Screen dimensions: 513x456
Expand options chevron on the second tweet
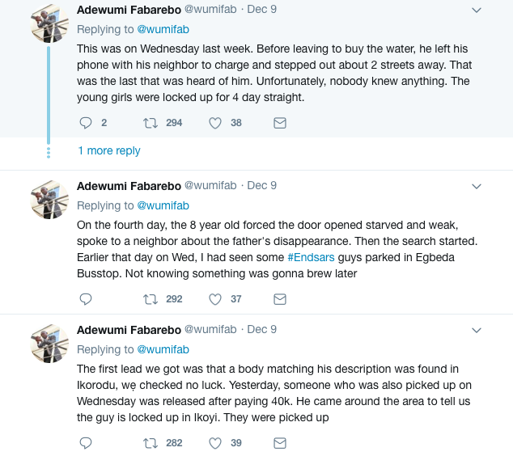point(477,186)
